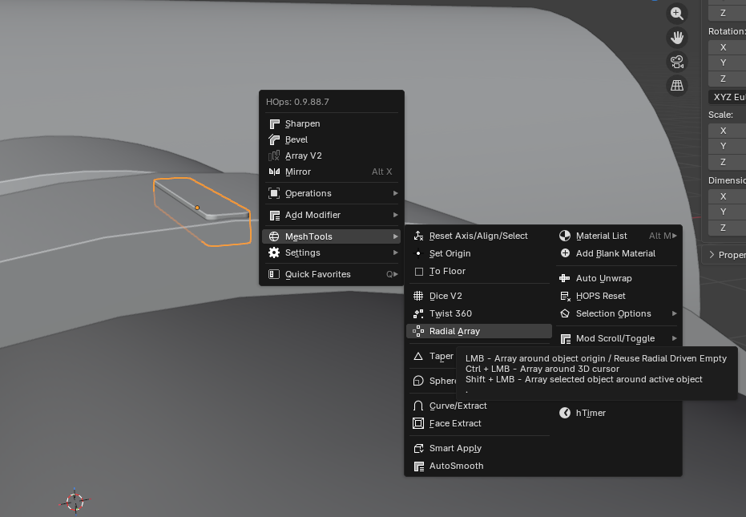
Task: Click the Settings gear icon
Action: (274, 252)
